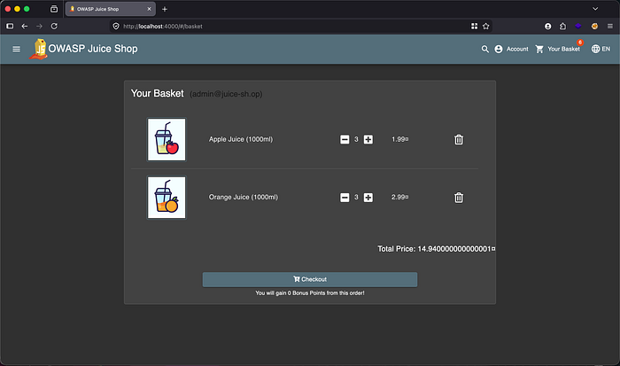The width and height of the screenshot is (620, 366).
Task: Click the Bonus Points message
Action: [310, 293]
